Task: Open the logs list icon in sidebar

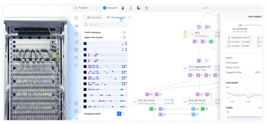Action: [x=76, y=111]
